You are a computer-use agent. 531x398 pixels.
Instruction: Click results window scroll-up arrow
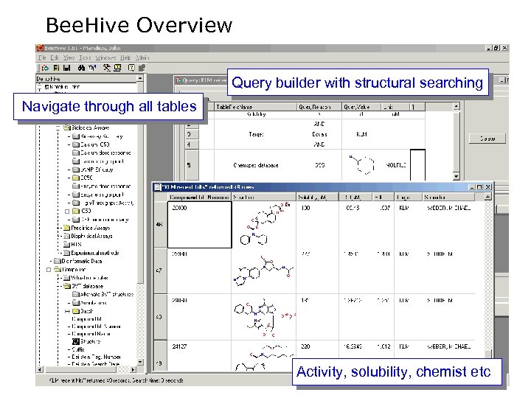pos(487,197)
